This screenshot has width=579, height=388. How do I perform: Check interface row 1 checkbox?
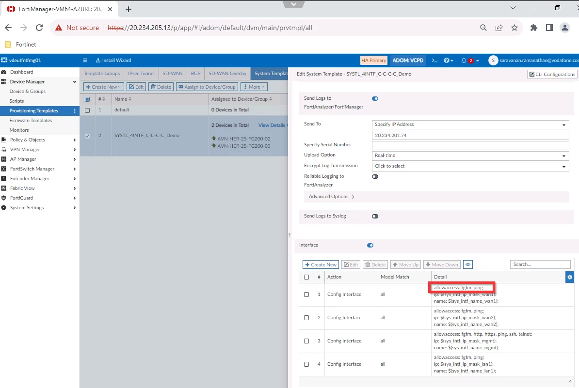pos(306,295)
